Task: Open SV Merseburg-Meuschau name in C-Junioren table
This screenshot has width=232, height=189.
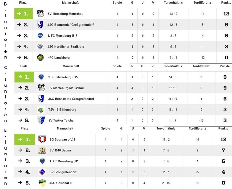Action: coord(66,88)
